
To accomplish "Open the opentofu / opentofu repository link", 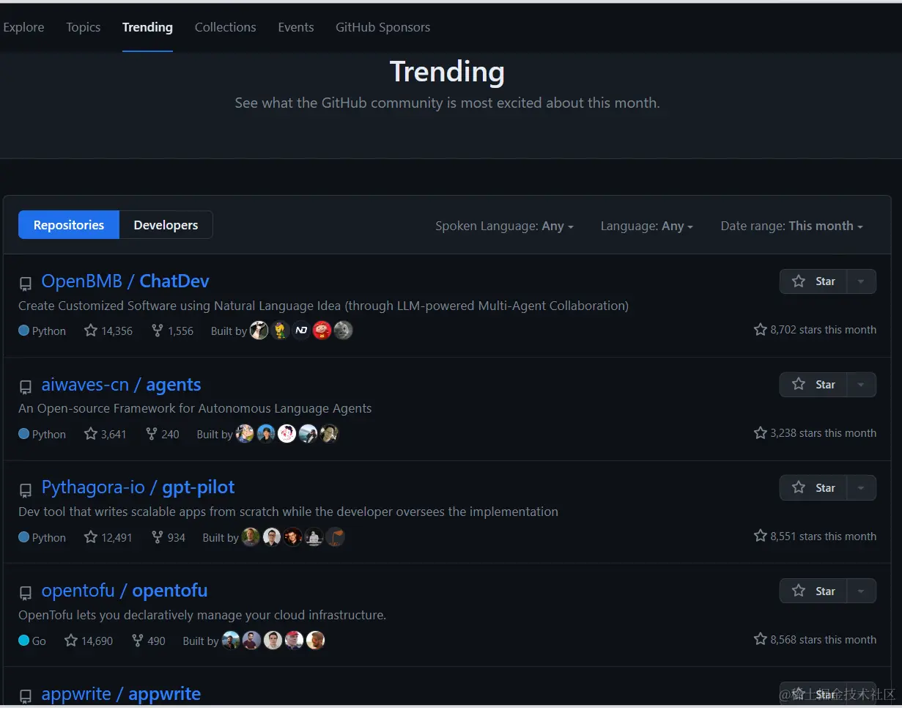I will (125, 591).
